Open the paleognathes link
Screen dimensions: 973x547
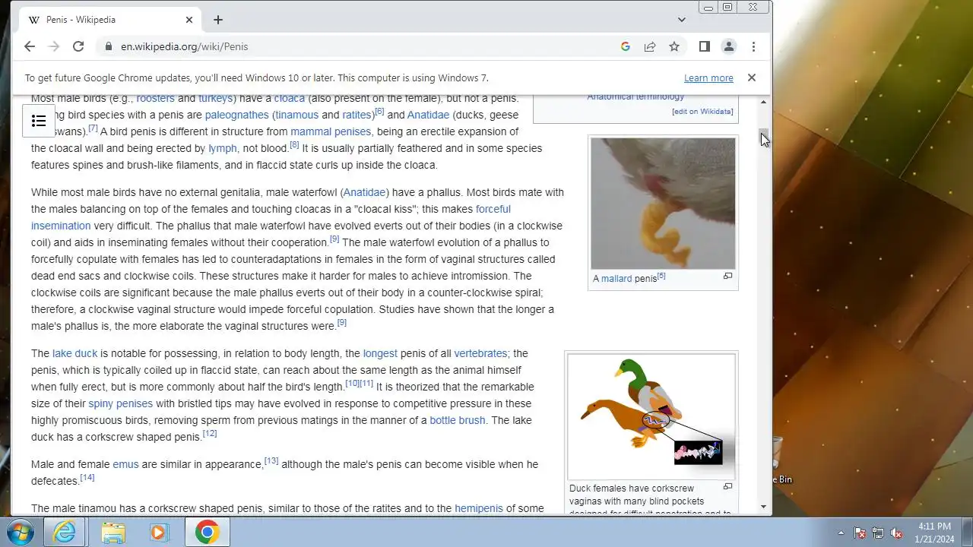coord(237,115)
